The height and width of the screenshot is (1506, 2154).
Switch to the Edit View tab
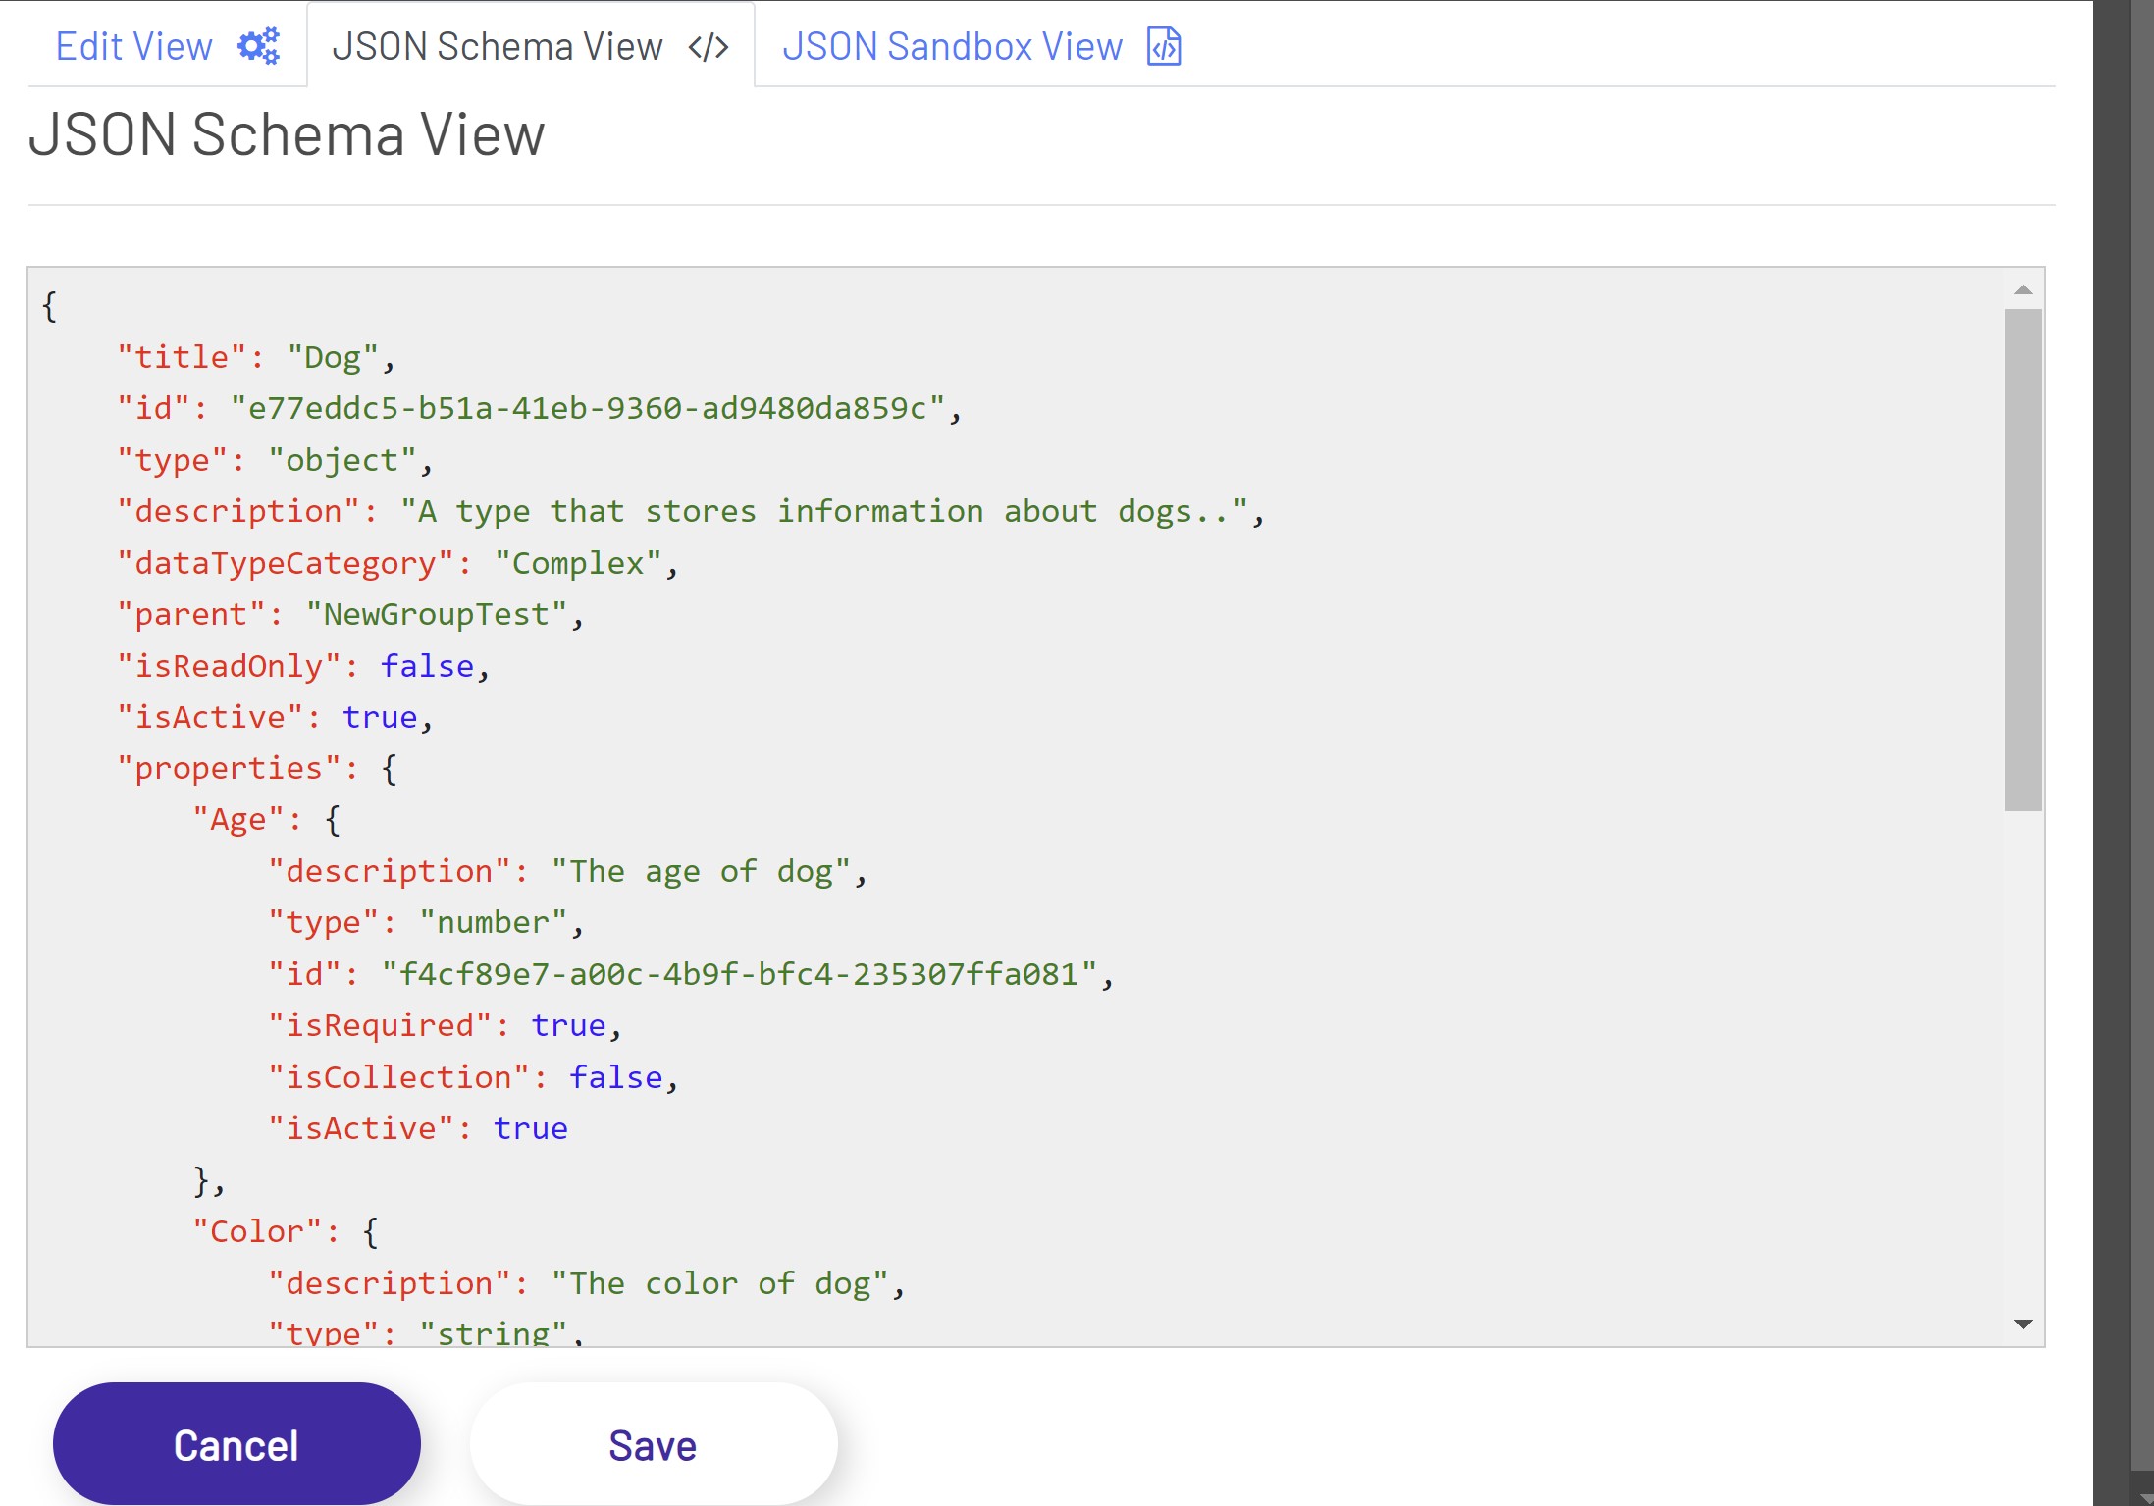(x=133, y=46)
